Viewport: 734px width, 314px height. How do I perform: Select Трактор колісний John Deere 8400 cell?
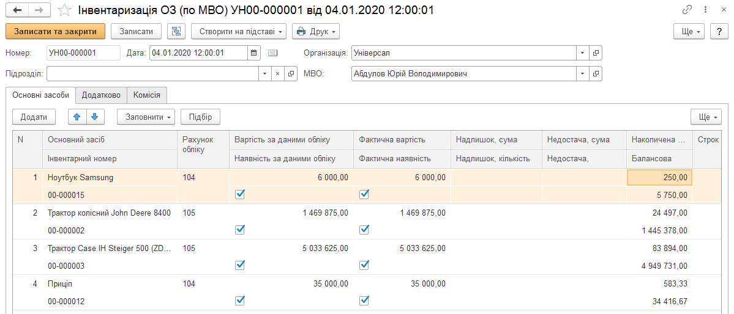point(110,213)
